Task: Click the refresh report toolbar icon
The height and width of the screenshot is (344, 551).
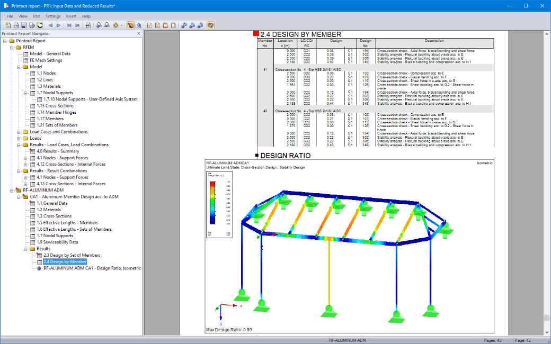Action: coord(40,25)
